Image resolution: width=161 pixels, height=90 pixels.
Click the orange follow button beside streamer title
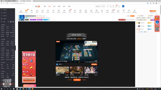click(132, 16)
